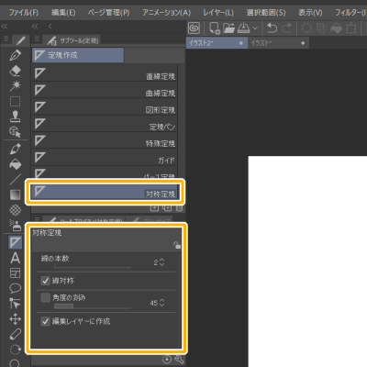
Task: Click the Undo arrow icon
Action: coord(272,28)
